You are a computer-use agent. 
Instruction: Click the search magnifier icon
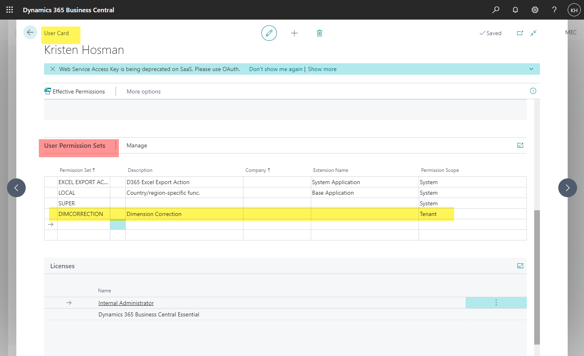pos(496,10)
